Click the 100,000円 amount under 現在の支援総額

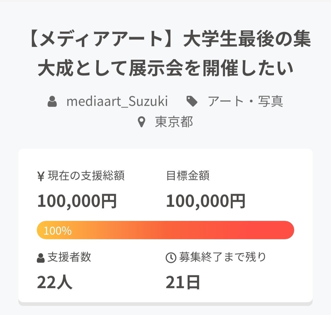point(77,201)
